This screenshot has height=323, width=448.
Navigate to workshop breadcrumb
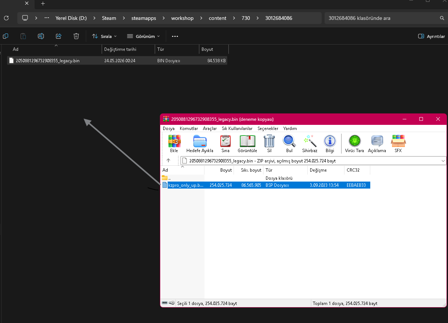tap(182, 18)
